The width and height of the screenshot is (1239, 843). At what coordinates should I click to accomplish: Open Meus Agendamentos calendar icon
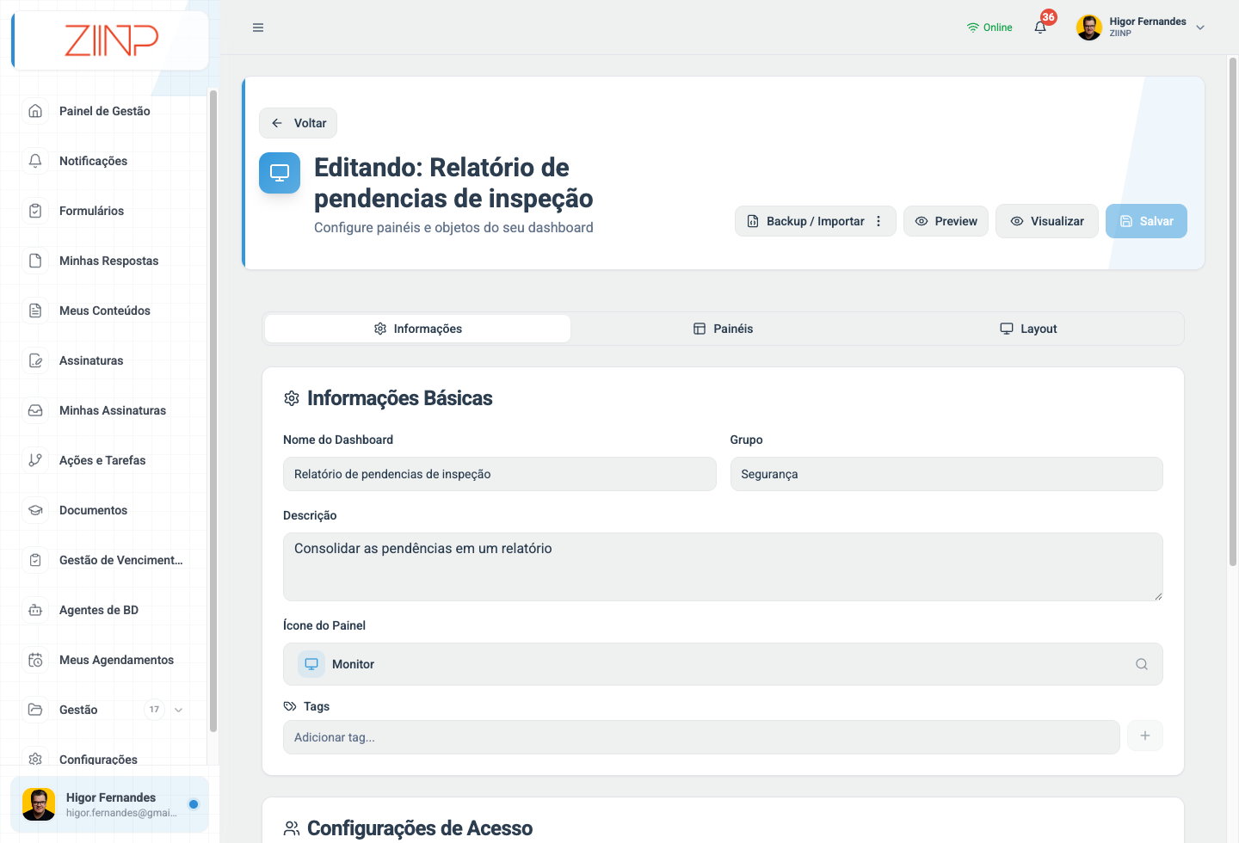pyautogui.click(x=35, y=660)
